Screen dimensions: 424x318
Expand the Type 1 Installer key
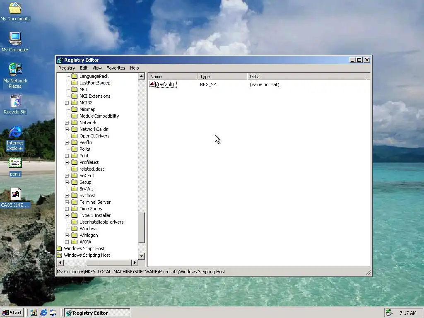point(67,215)
